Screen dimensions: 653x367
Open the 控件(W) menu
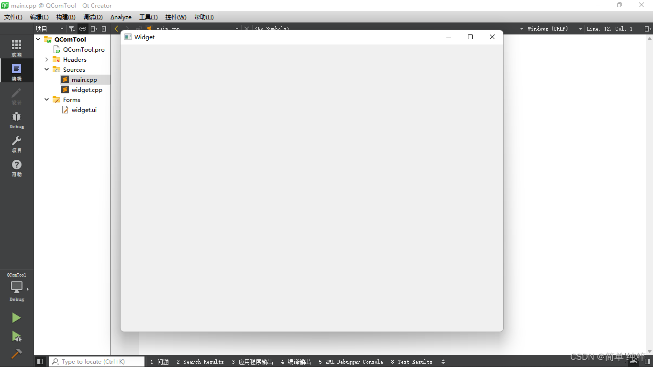[x=176, y=17]
